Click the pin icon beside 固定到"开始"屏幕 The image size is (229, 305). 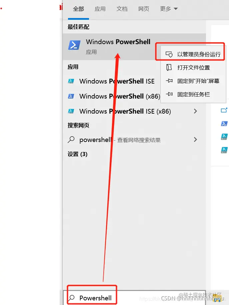[169, 81]
